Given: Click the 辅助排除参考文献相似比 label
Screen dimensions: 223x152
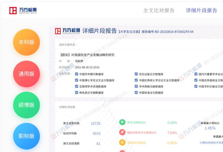Looking at the screenshot, I should [142, 133].
